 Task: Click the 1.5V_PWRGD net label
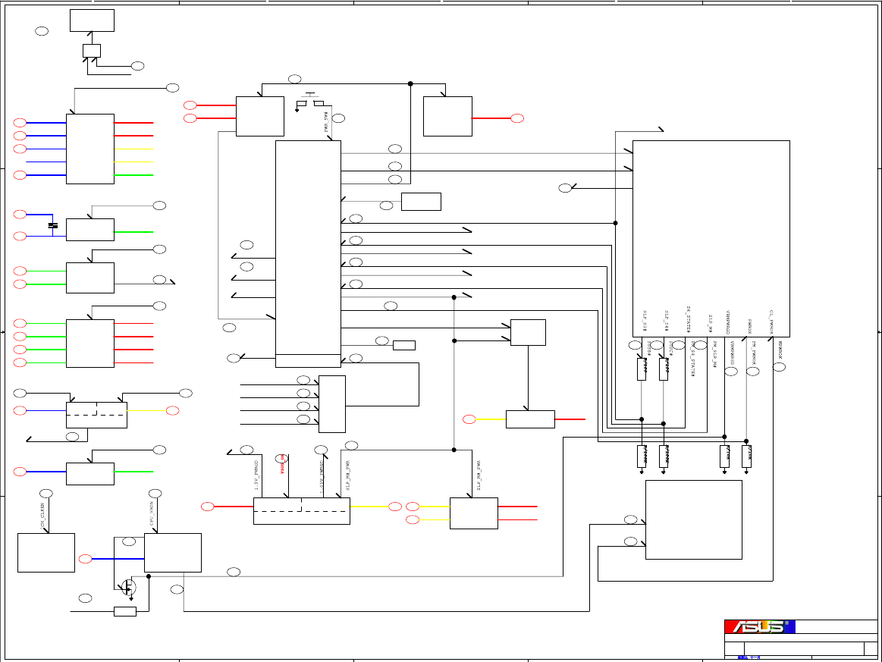click(x=256, y=475)
